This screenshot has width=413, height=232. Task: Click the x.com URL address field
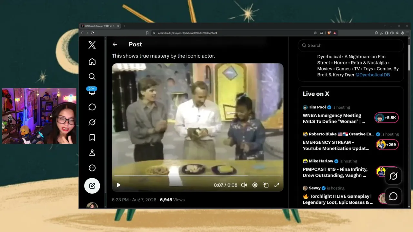click(x=187, y=33)
